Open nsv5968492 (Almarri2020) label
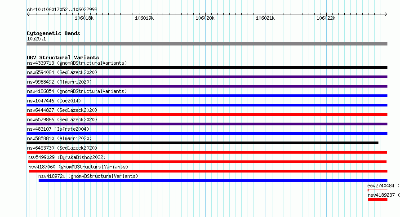The width and height of the screenshot is (400, 217). pyautogui.click(x=59, y=82)
